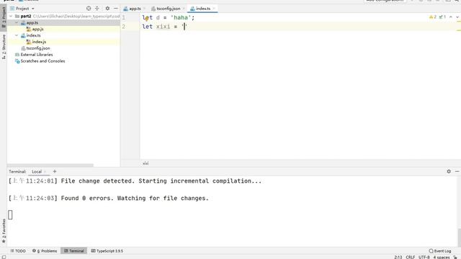Open the Favorites side tool tab

pos(4,231)
